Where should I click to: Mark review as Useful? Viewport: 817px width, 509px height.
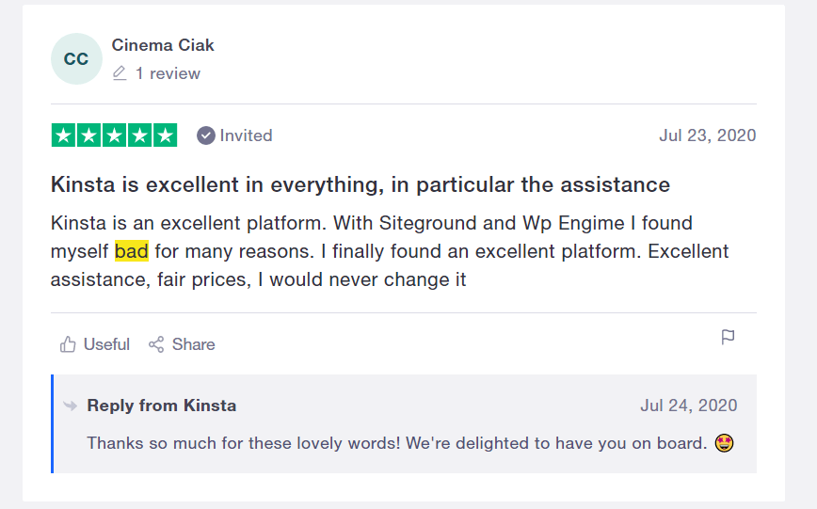click(x=106, y=344)
